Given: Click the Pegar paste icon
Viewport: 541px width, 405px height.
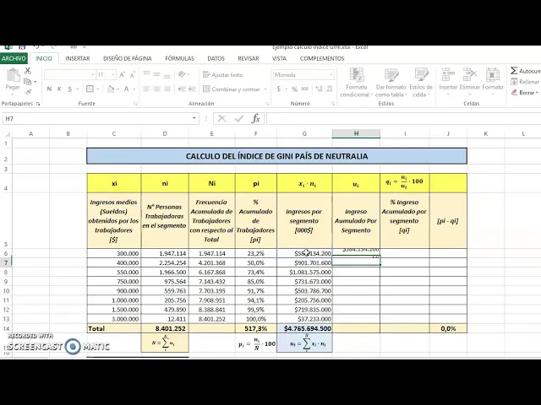Looking at the screenshot, I should click(x=13, y=76).
